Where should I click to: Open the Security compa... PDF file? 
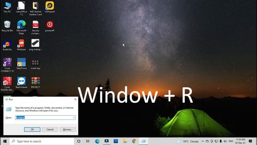(36, 27)
